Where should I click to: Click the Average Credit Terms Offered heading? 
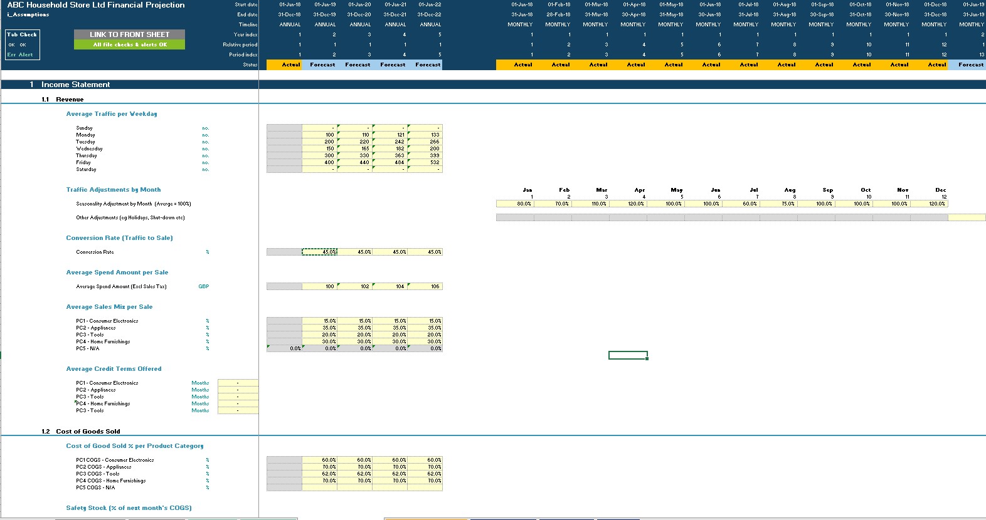point(114,369)
